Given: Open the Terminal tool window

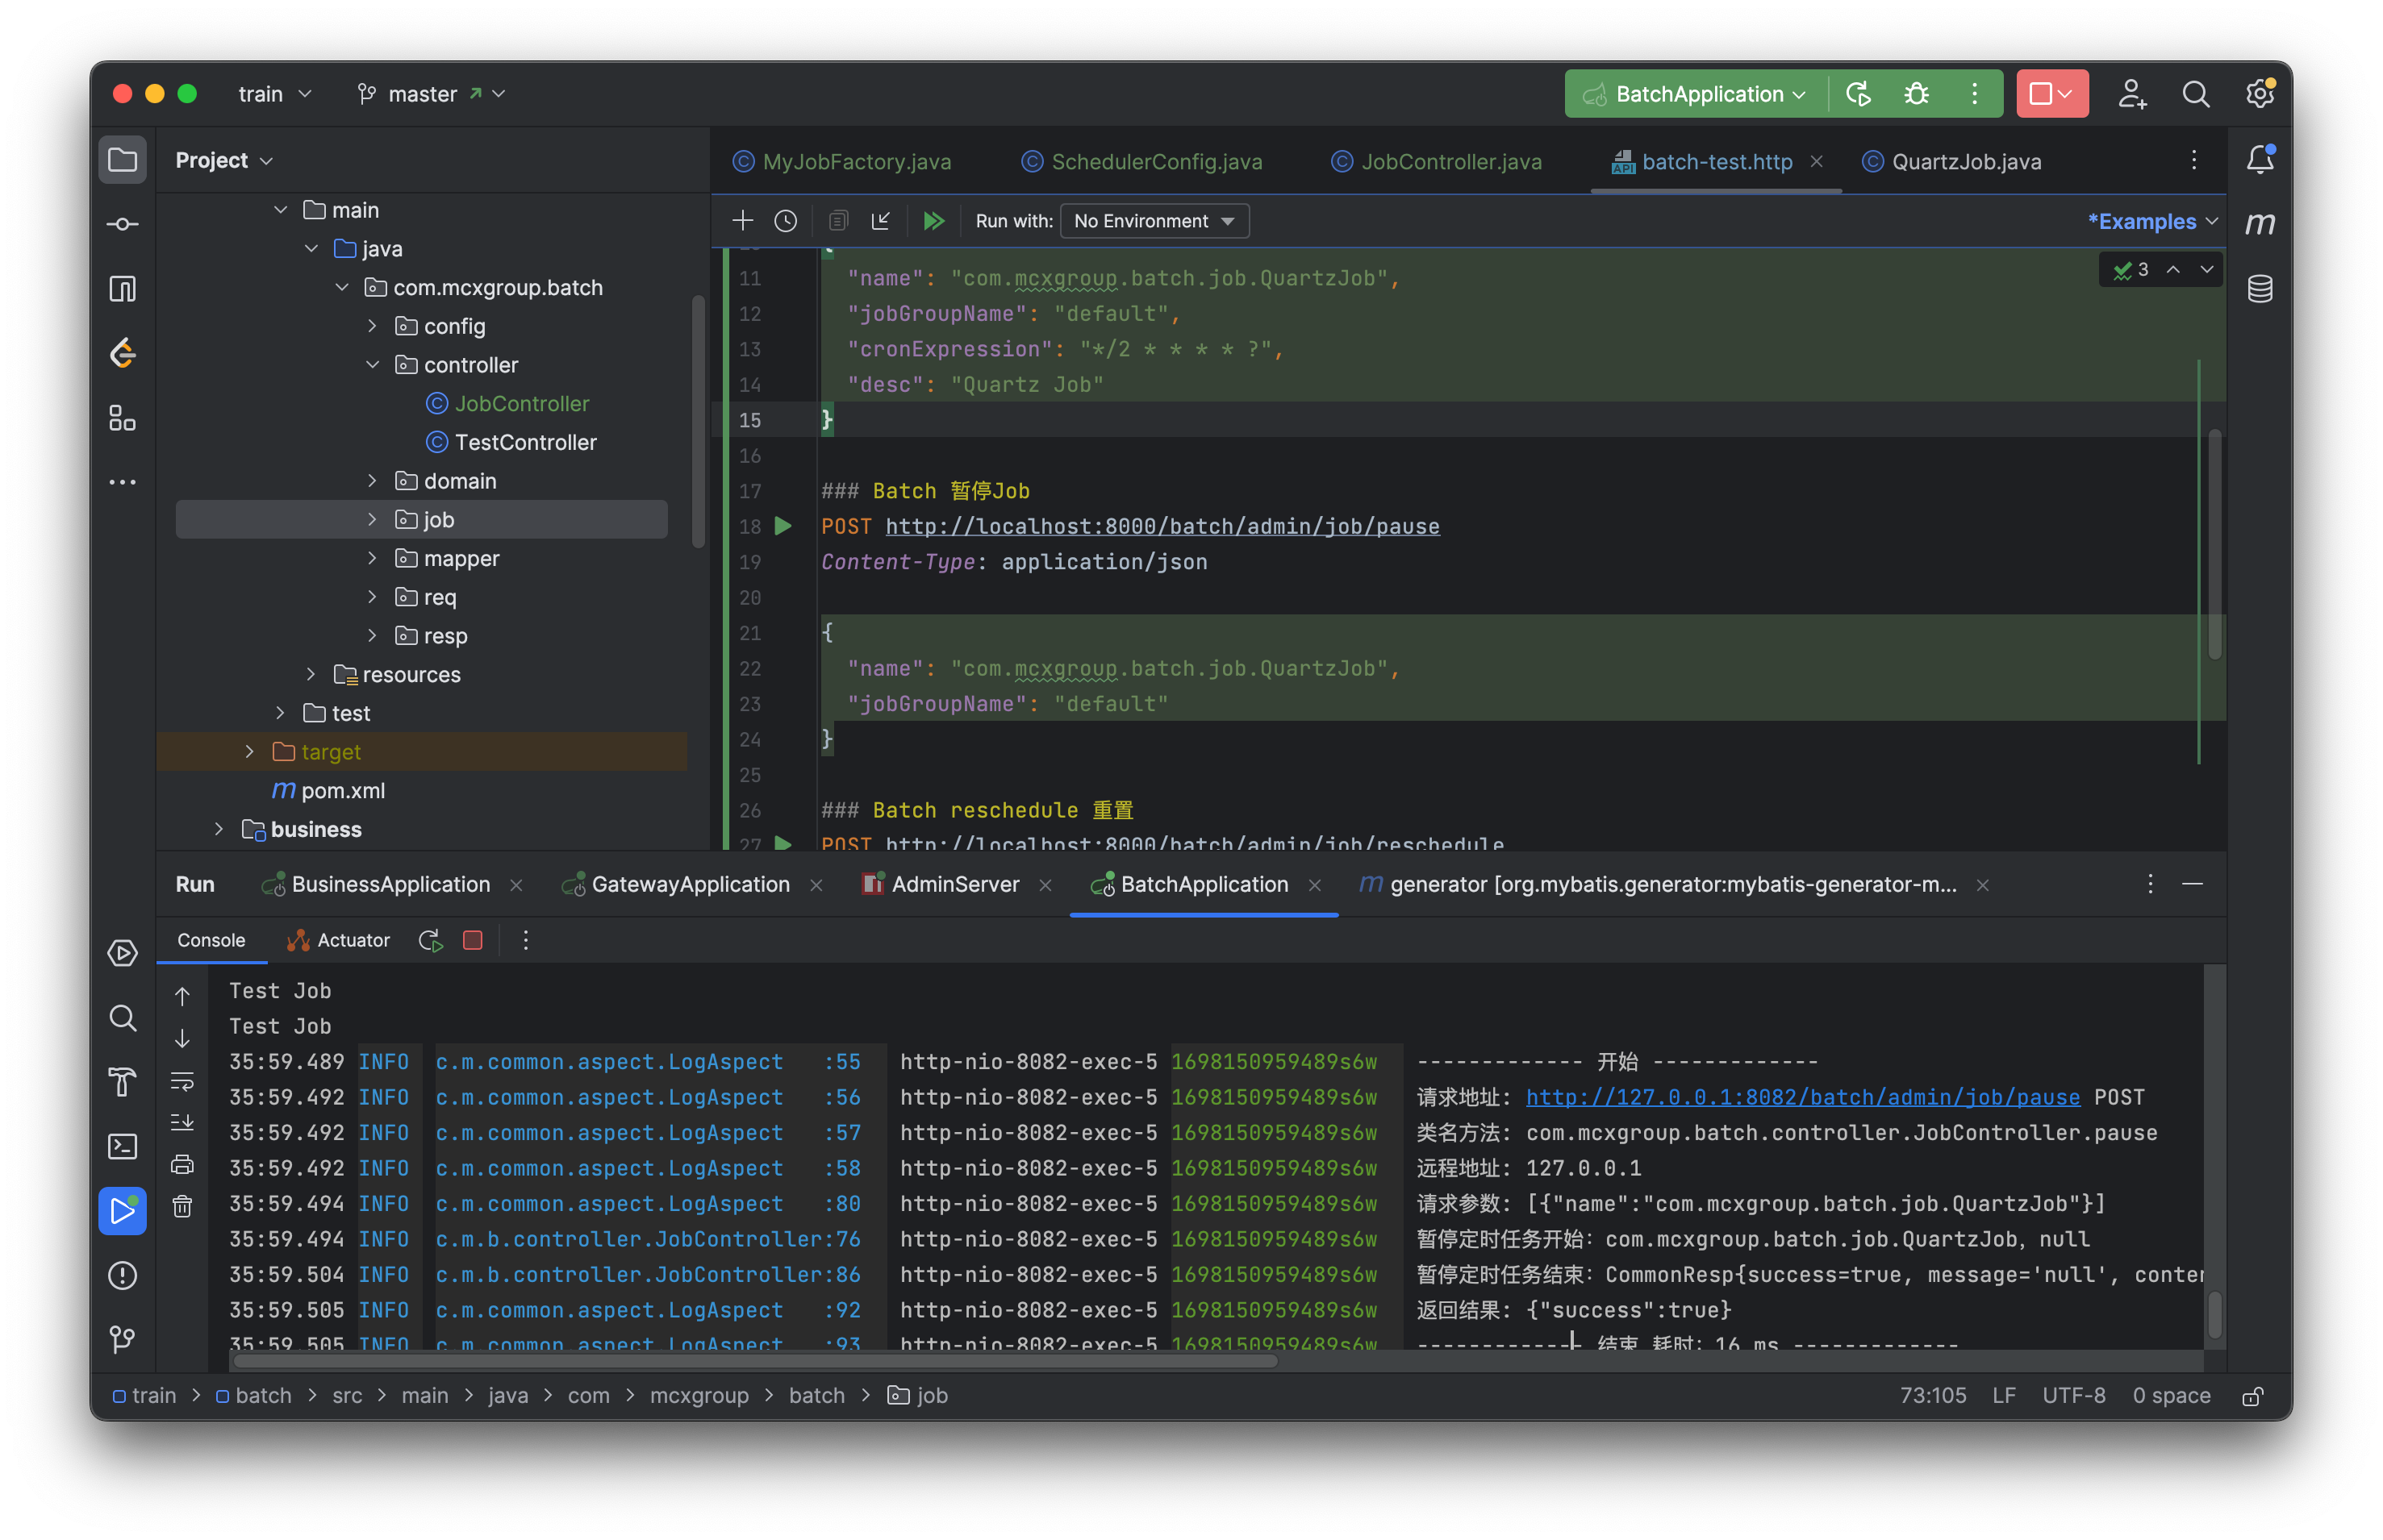Looking at the screenshot, I should [x=122, y=1146].
